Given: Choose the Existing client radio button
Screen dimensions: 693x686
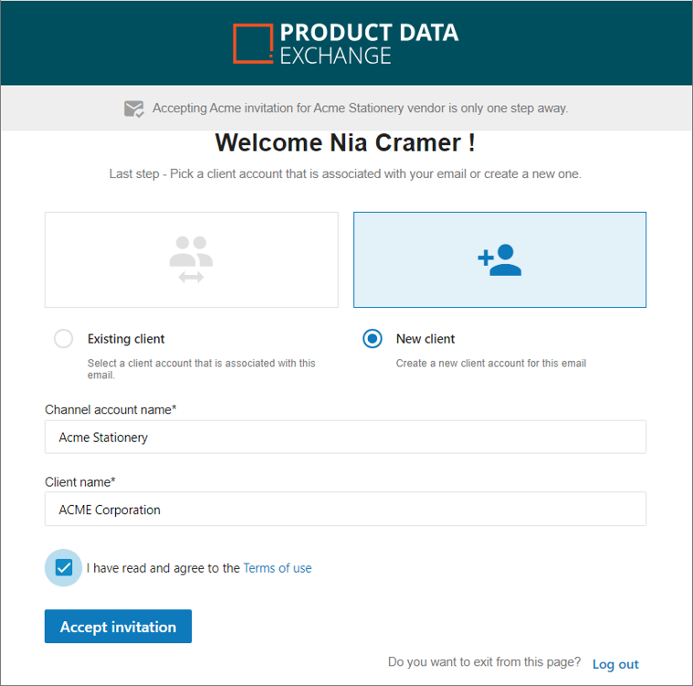Looking at the screenshot, I should pyautogui.click(x=63, y=339).
